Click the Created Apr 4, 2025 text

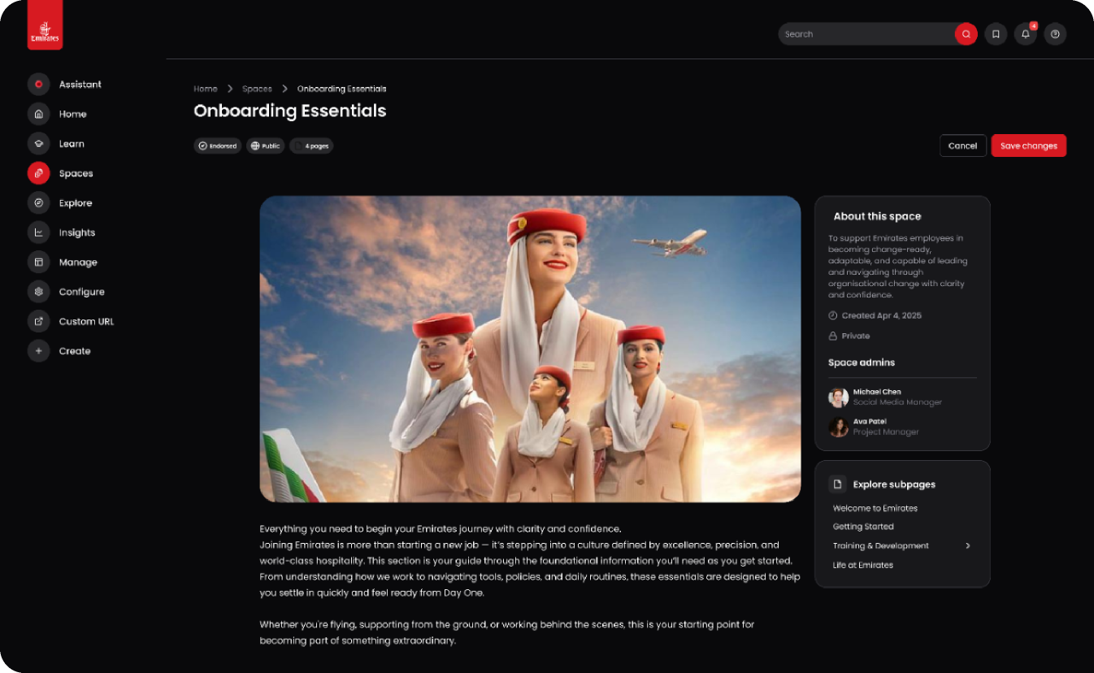(882, 315)
